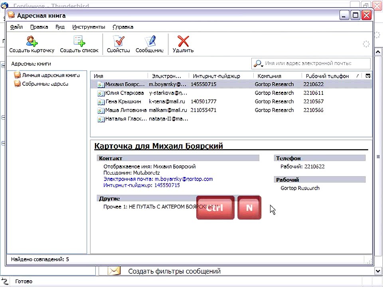
Task: Click the phone cell 2210566
Action: (x=314, y=110)
